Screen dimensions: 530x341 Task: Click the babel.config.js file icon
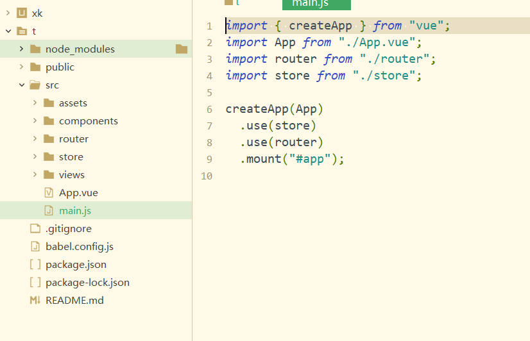[x=35, y=247]
